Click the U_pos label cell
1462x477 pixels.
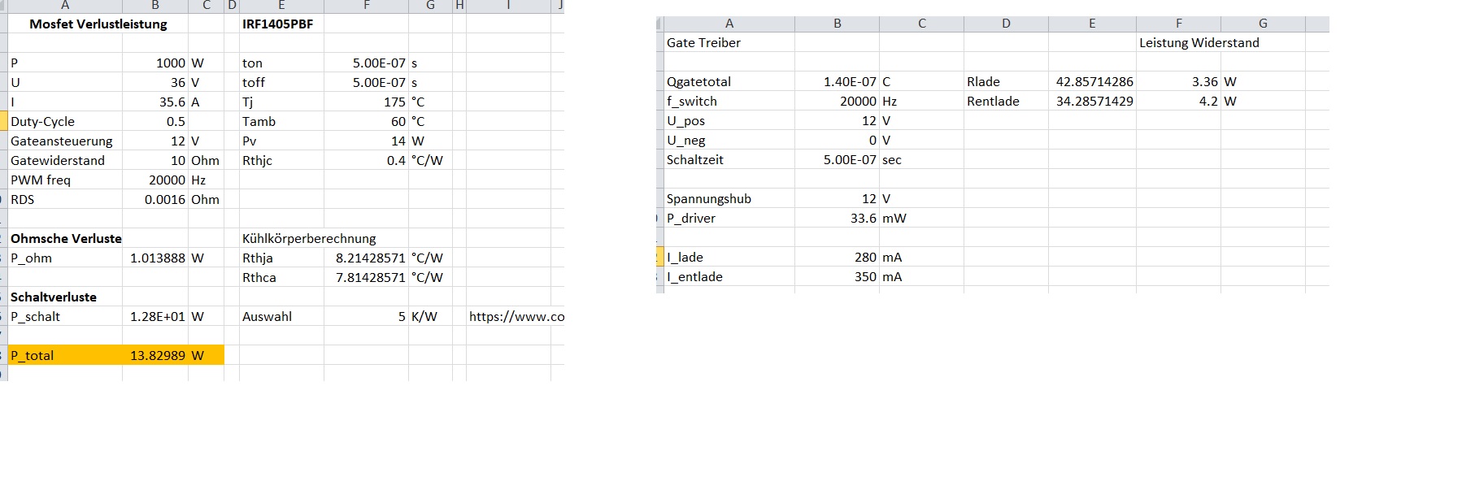[x=729, y=120]
